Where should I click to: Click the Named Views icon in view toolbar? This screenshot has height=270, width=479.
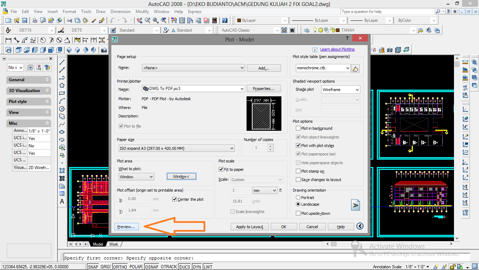[x=8, y=50]
